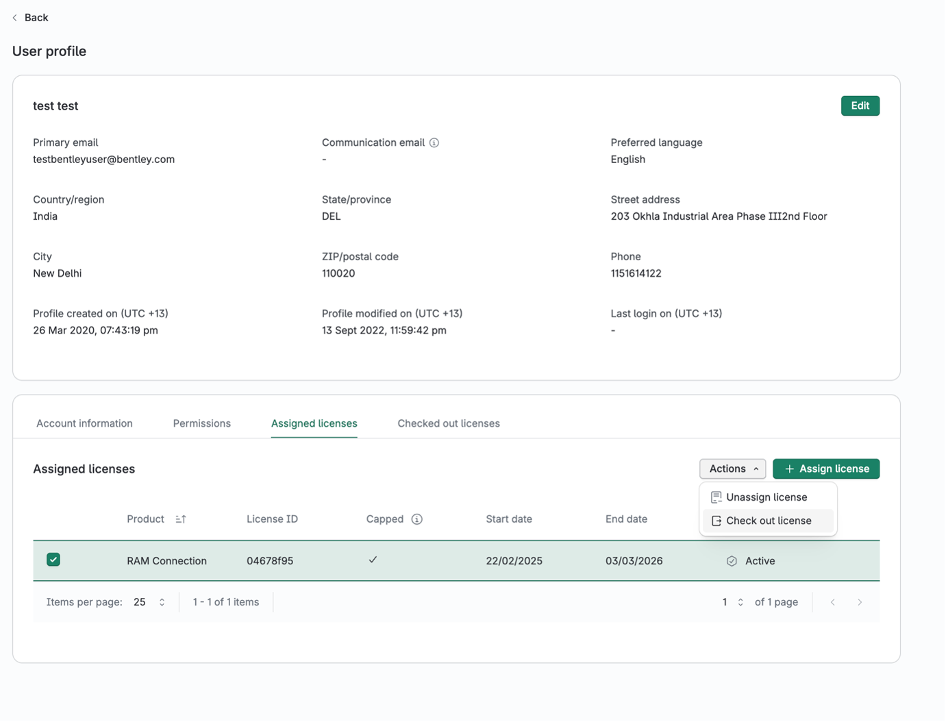Click phone number 1151614122

point(636,273)
